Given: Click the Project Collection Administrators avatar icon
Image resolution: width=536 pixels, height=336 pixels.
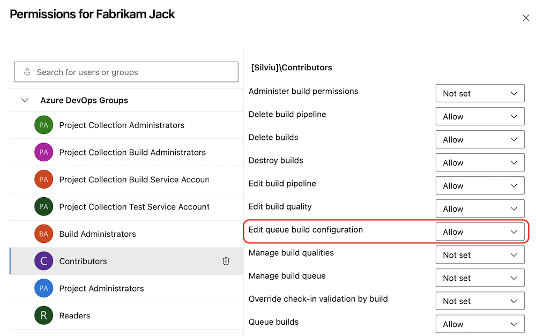Looking at the screenshot, I should (43, 125).
